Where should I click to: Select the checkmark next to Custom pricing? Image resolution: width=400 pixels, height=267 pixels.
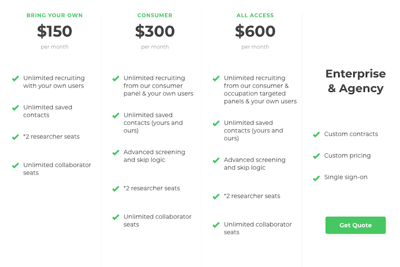click(x=316, y=156)
